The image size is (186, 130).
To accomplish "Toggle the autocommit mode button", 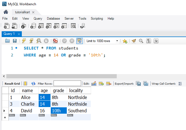I will pos(79,41).
